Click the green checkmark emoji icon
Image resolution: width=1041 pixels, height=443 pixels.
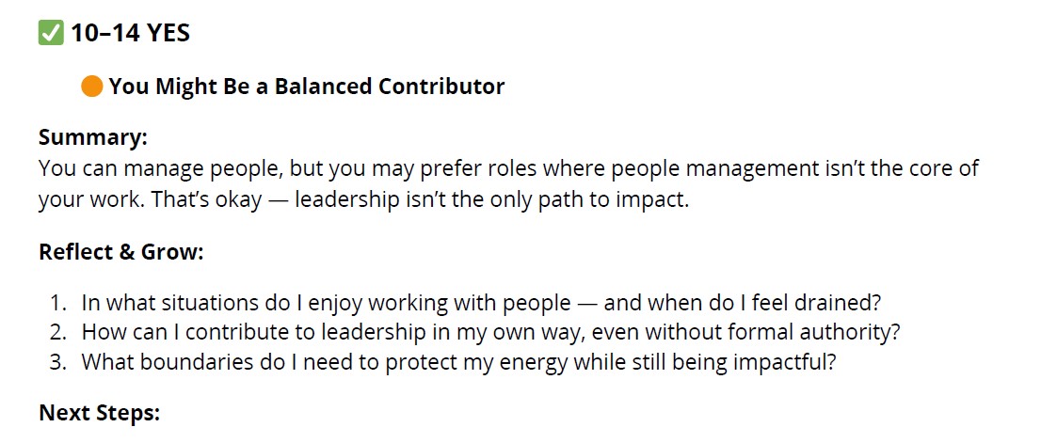tap(51, 33)
